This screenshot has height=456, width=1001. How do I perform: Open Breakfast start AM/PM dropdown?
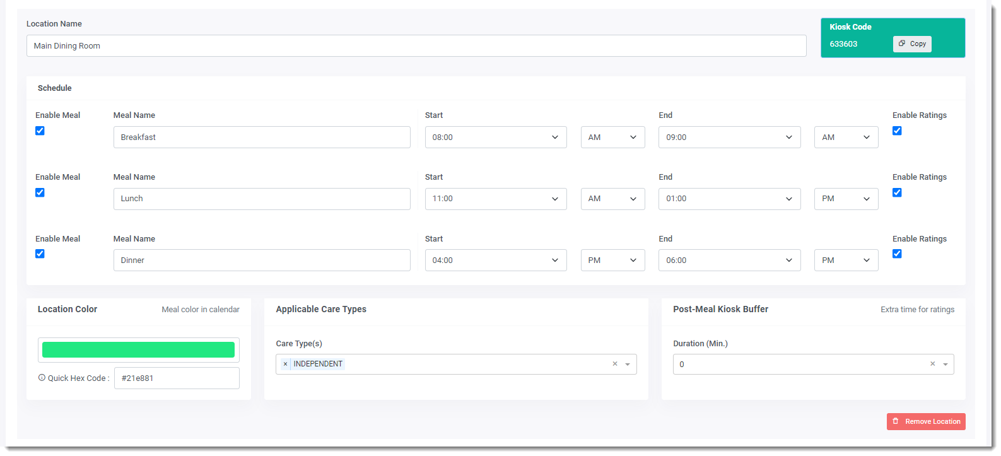[612, 137]
